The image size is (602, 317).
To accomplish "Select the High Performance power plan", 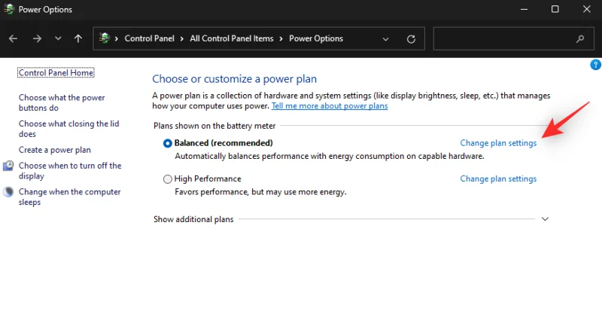I will pyautogui.click(x=168, y=179).
